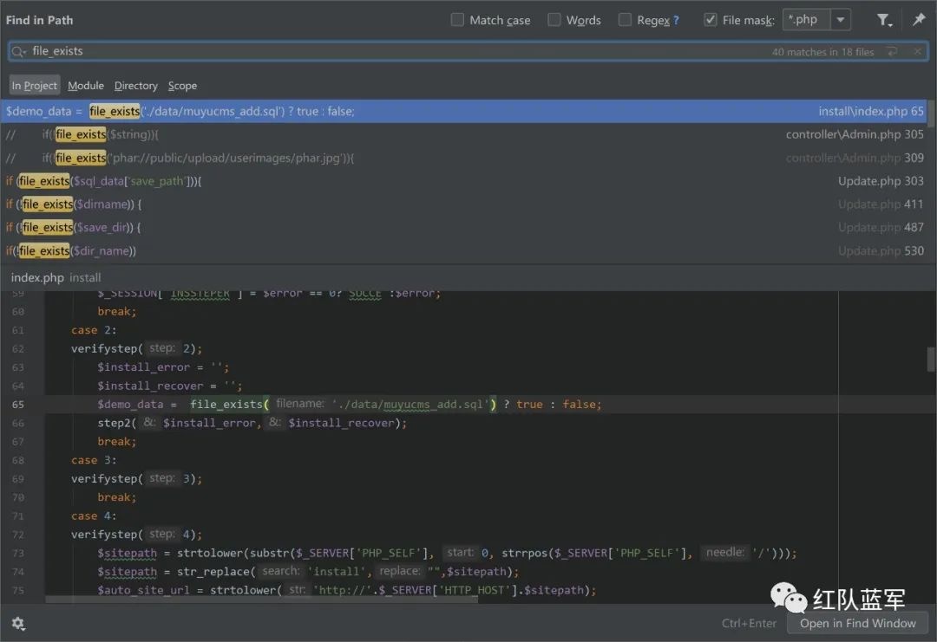Expand the file mask dropdown arrow

840,20
